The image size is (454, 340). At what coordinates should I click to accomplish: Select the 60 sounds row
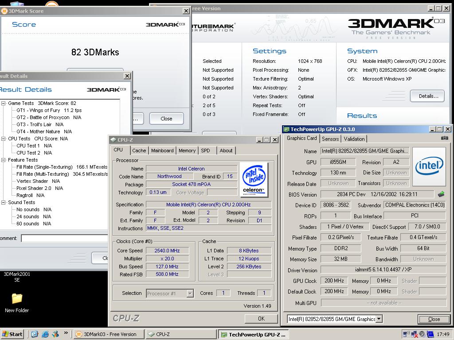pyautogui.click(x=34, y=224)
